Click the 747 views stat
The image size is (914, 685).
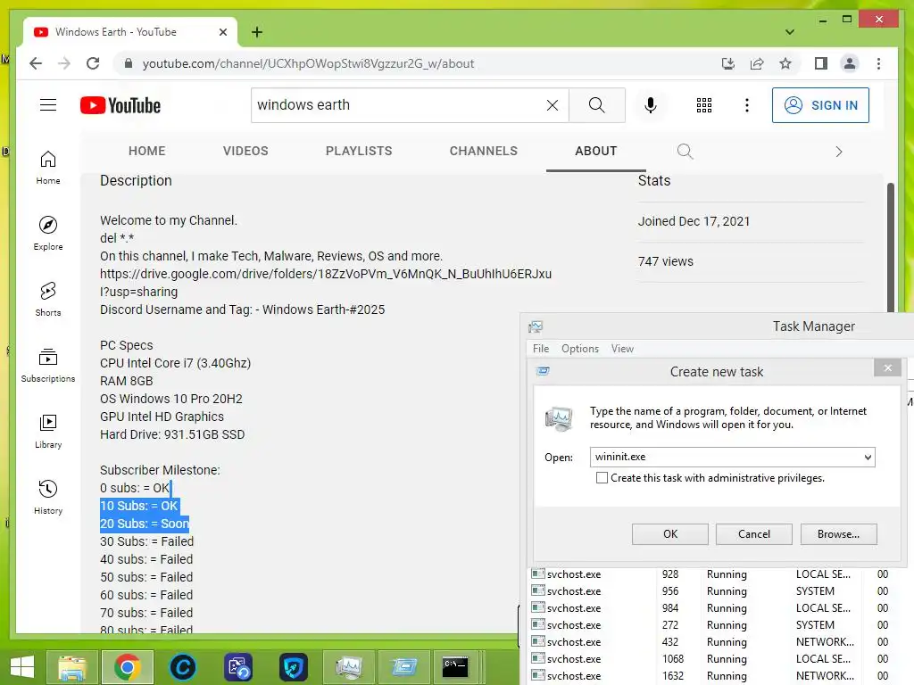pyautogui.click(x=665, y=261)
